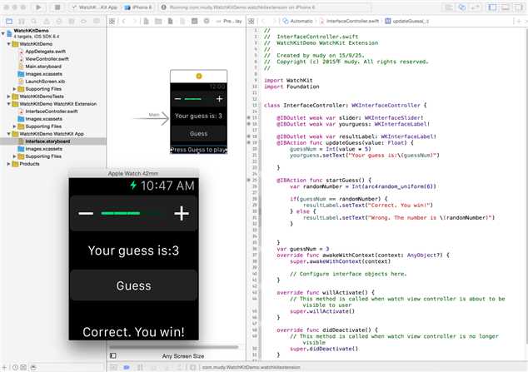Open related items menu in assistant editor

(x=252, y=21)
